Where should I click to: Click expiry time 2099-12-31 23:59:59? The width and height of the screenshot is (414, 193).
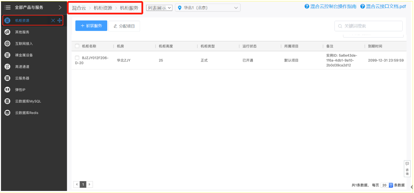point(386,60)
